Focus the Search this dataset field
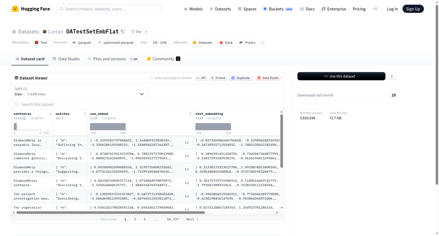Viewport: 439px width, 236px height. (x=148, y=104)
